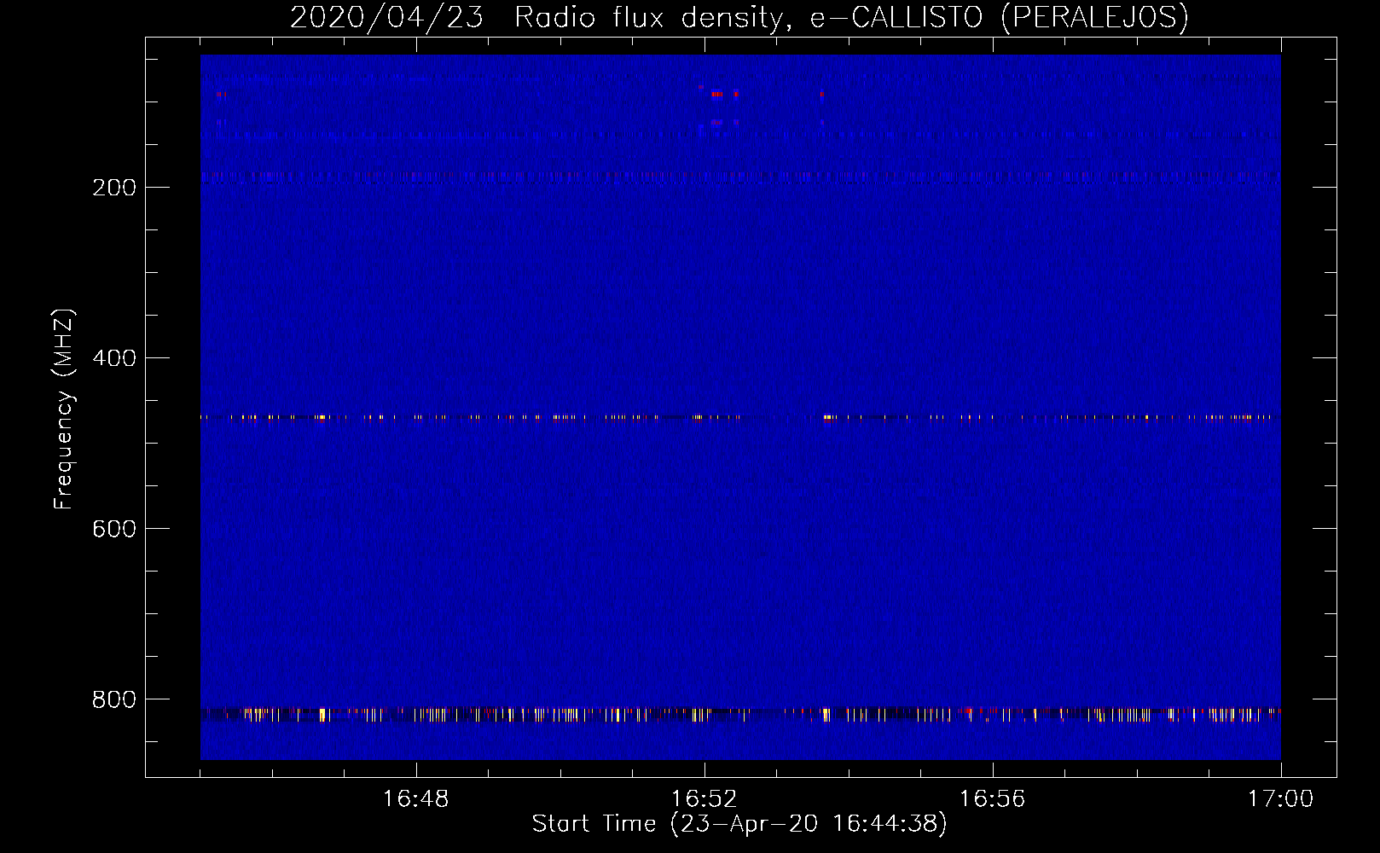Click the '16:52' time tick label
This screenshot has height=853, width=1380.
click(x=704, y=799)
